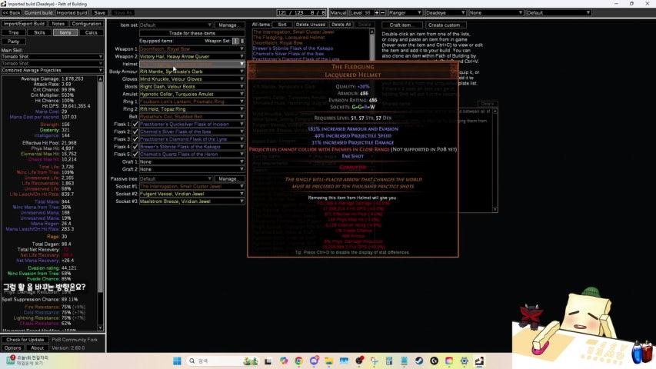This screenshot has width=656, height=369.
Task: Click Create custom... button
Action: pyautogui.click(x=446, y=25)
